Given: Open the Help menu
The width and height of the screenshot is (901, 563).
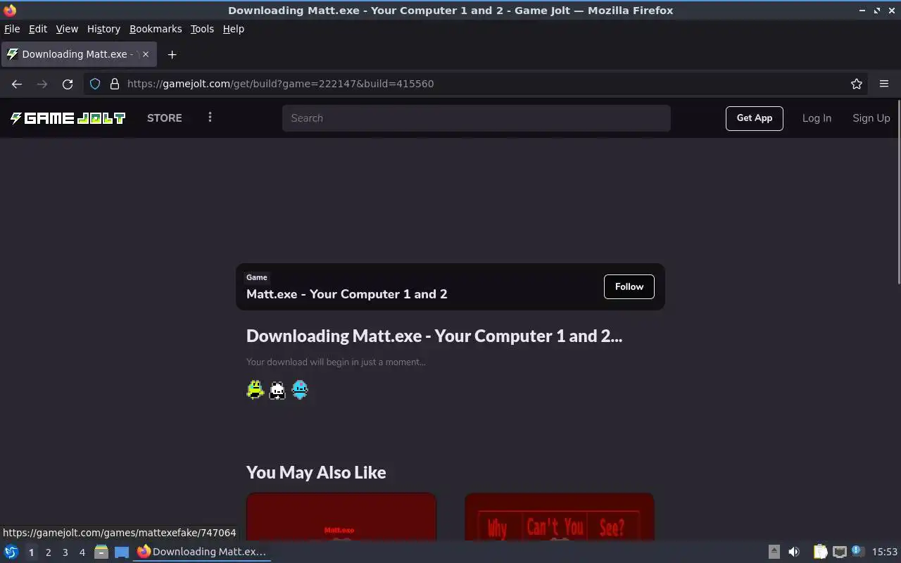Looking at the screenshot, I should pyautogui.click(x=234, y=29).
